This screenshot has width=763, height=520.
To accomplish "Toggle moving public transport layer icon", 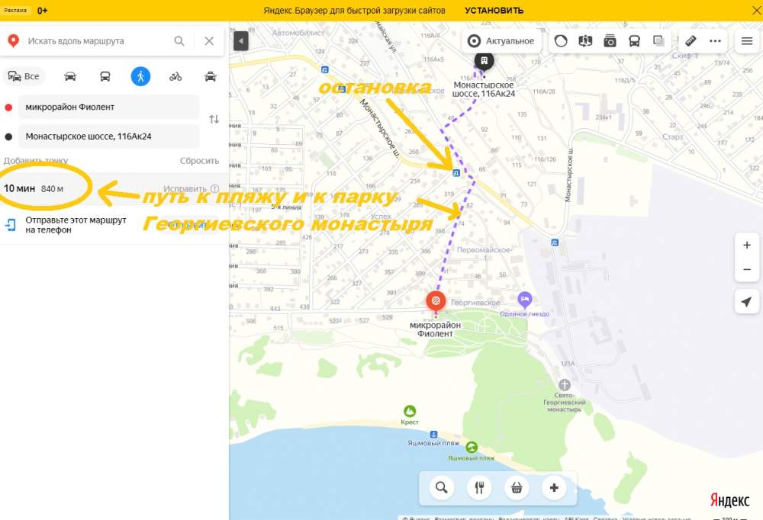I will point(634,41).
